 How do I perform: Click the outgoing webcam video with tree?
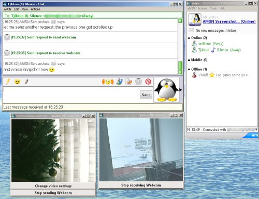tap(53, 150)
